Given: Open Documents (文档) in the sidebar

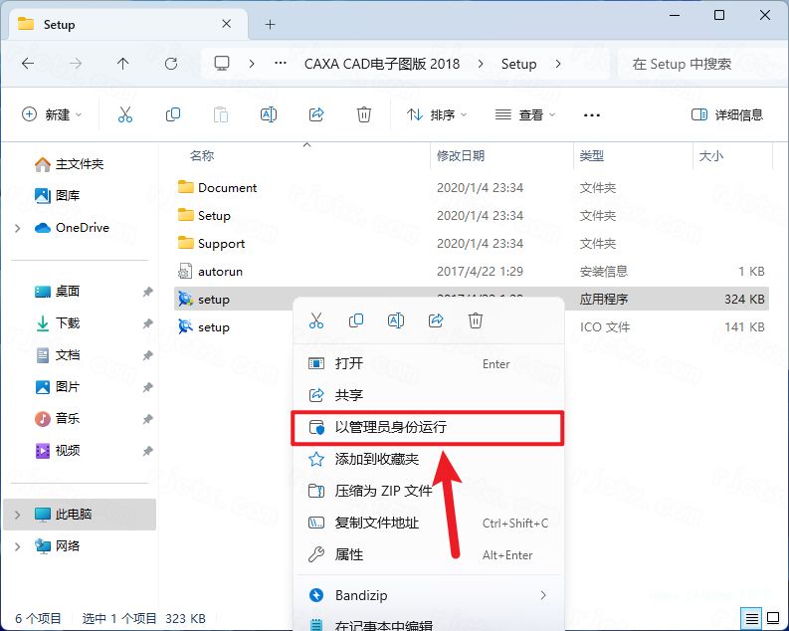Looking at the screenshot, I should click(57, 355).
